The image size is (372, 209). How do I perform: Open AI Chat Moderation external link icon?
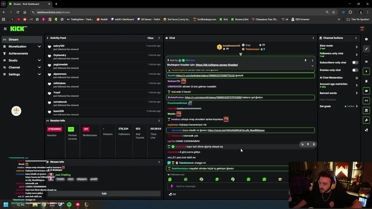[x=357, y=78]
